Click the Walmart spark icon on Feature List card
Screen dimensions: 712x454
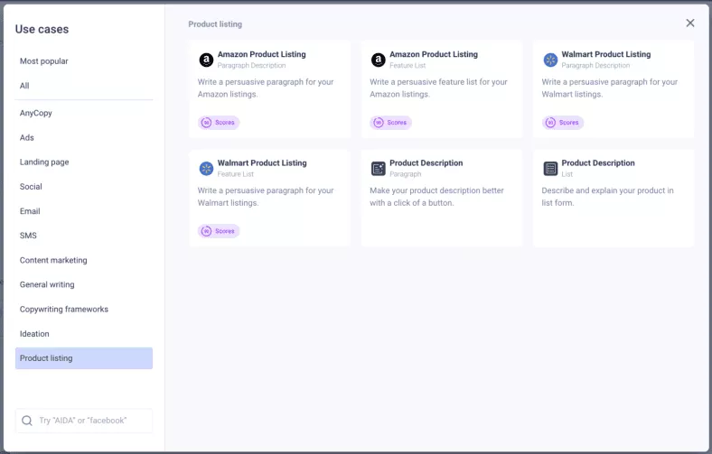[206, 168]
